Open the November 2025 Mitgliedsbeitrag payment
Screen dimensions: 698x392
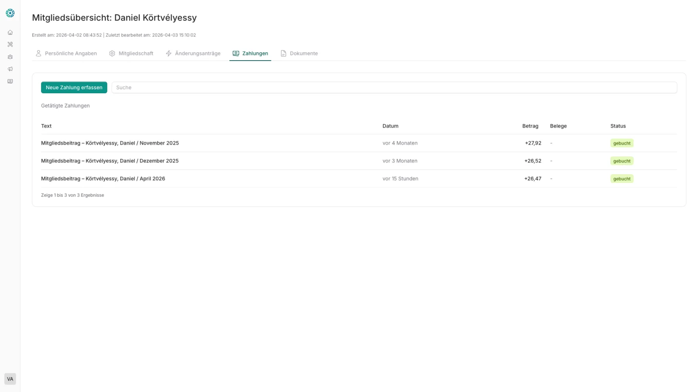tap(110, 143)
